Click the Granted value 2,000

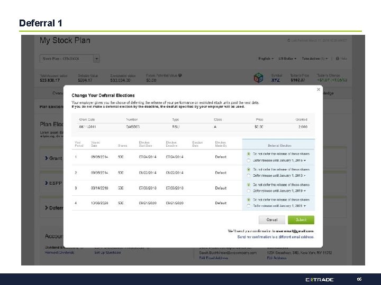[303, 127]
